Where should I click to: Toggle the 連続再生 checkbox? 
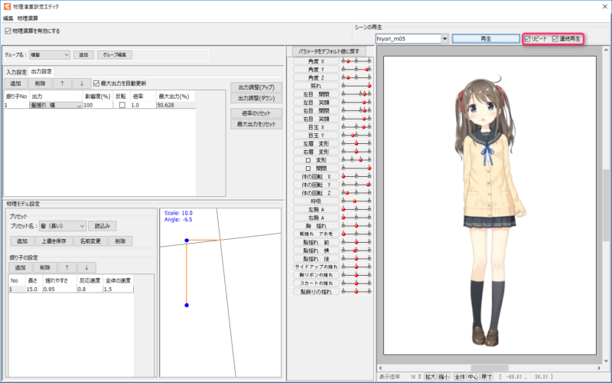point(555,39)
